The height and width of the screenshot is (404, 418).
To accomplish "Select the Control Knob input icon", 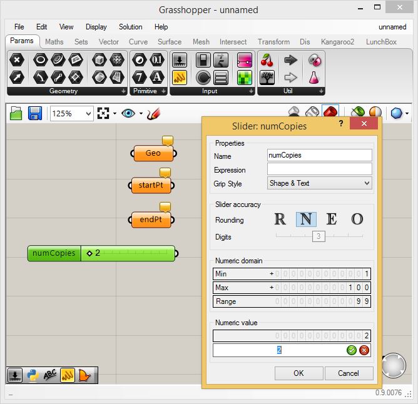I will point(203,78).
